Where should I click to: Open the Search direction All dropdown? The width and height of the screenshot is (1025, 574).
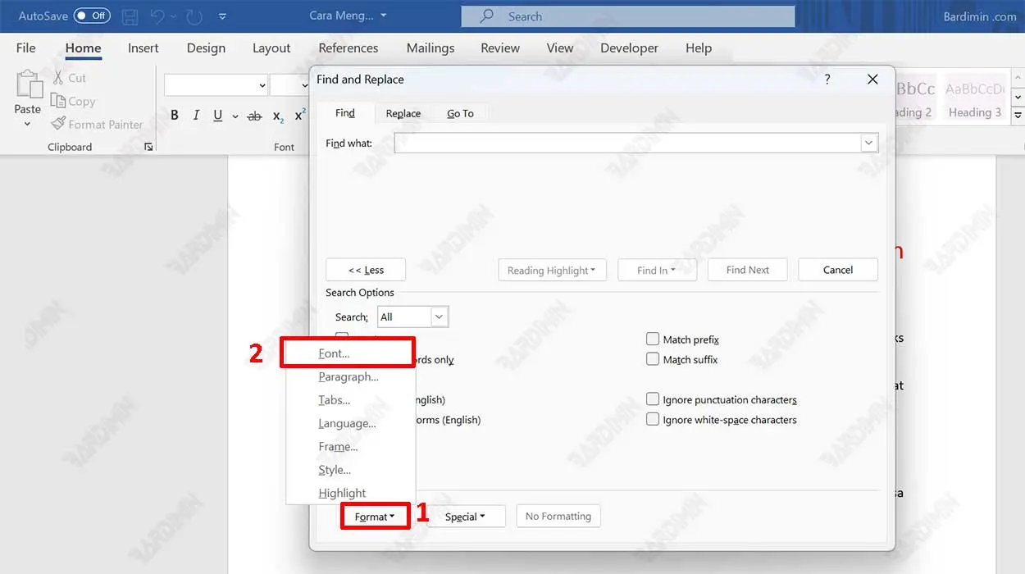pos(439,317)
